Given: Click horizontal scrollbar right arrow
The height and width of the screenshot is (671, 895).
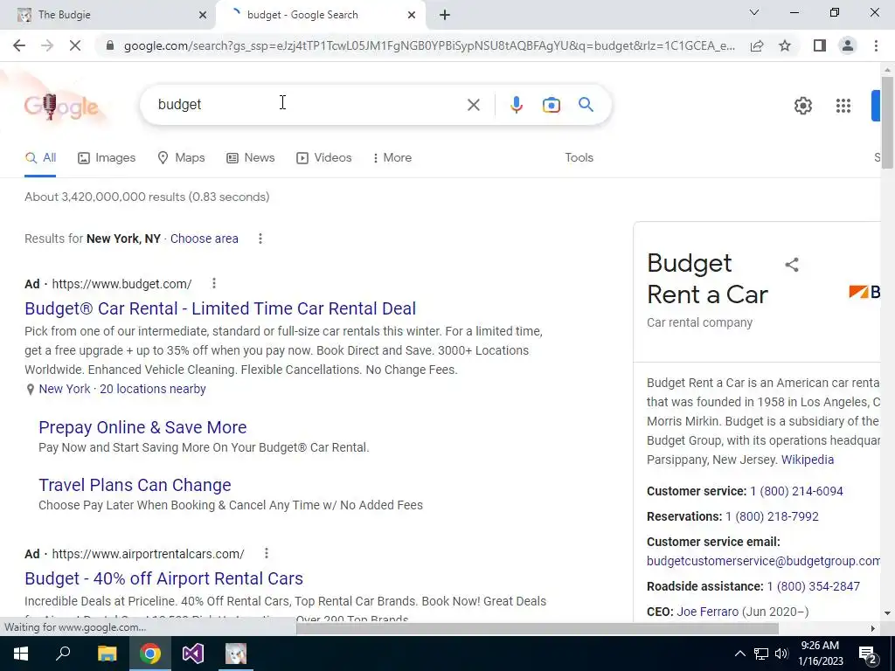Looking at the screenshot, I should [x=872, y=628].
